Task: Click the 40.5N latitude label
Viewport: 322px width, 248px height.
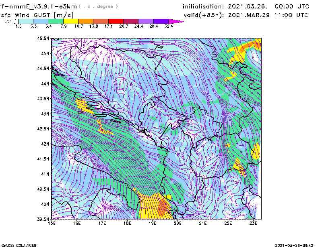Action: point(43,189)
